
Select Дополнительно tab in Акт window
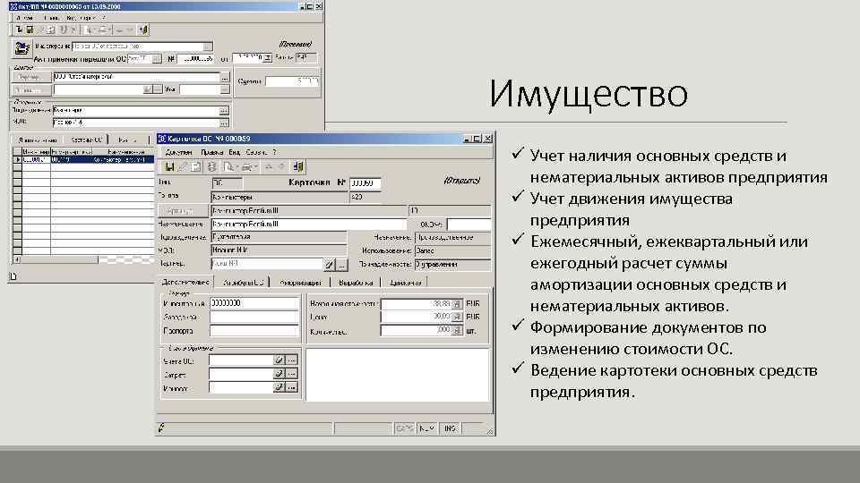37,140
